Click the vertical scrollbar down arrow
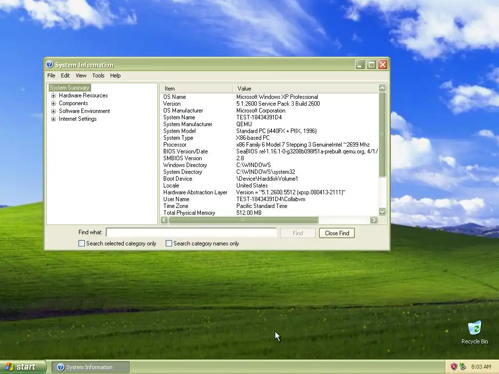 [382, 211]
